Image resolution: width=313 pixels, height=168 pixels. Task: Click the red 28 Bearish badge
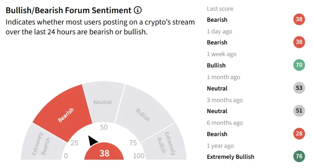(299, 133)
